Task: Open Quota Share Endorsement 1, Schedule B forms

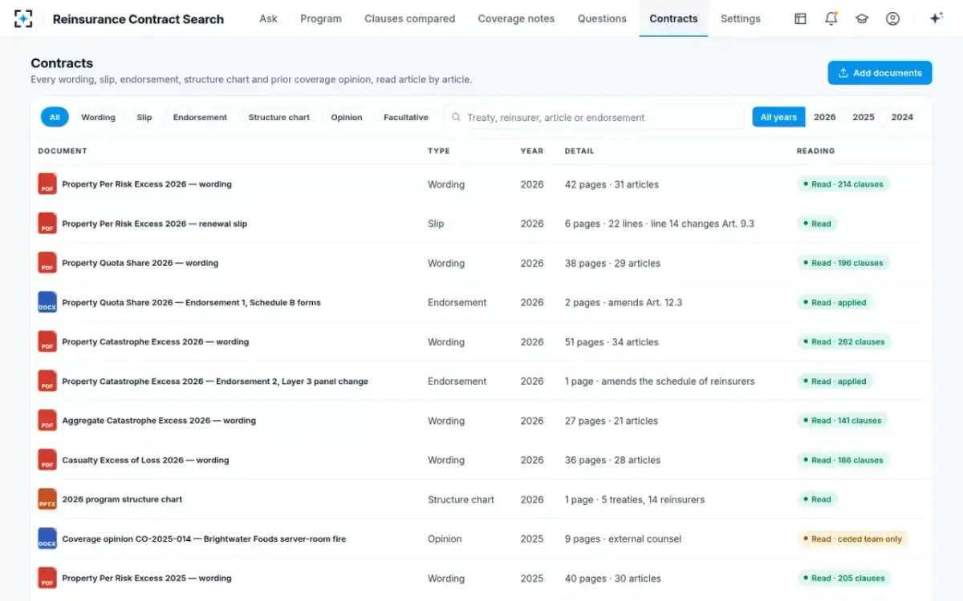Action: 191,303
